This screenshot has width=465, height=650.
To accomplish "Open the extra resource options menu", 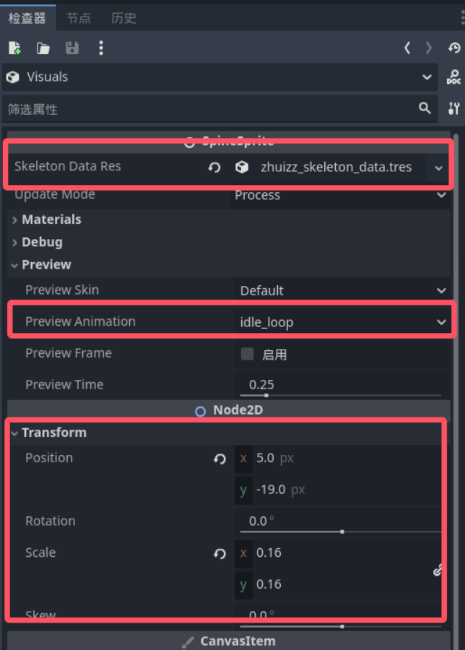I will tap(100, 48).
